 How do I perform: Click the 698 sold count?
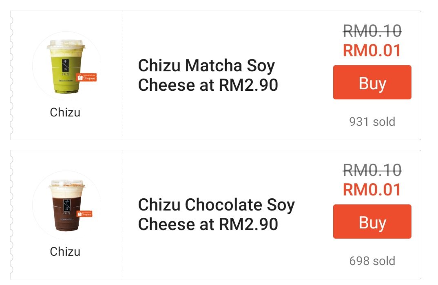[372, 261]
